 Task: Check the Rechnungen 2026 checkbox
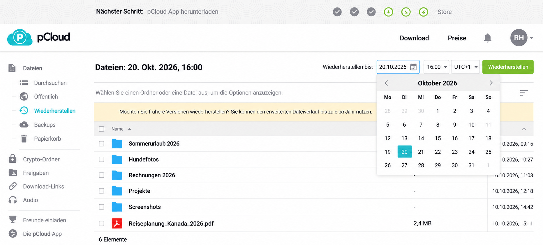click(101, 175)
